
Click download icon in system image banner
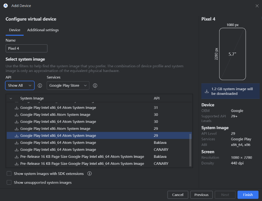click(x=206, y=91)
